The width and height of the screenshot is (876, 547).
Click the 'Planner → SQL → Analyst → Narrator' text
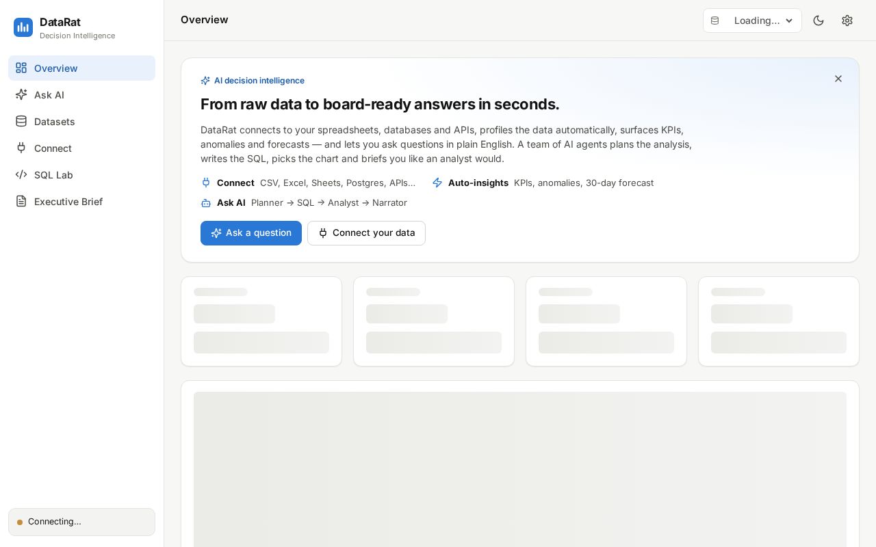pyautogui.click(x=329, y=202)
